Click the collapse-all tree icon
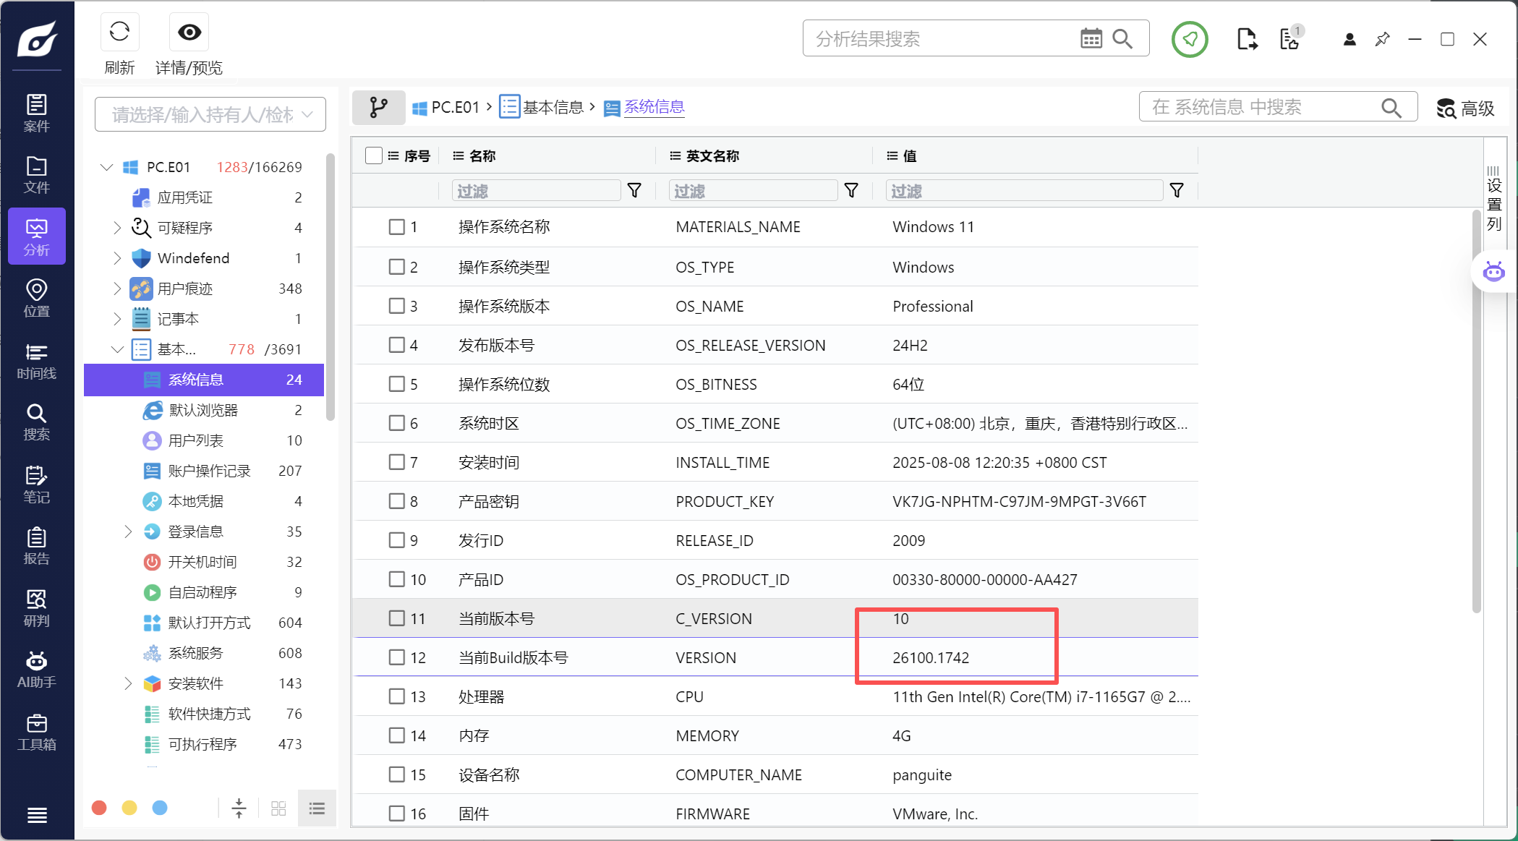Image resolution: width=1518 pixels, height=841 pixels. click(x=239, y=808)
